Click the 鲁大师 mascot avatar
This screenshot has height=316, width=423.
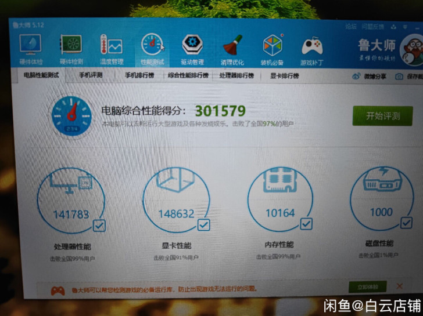(x=411, y=50)
